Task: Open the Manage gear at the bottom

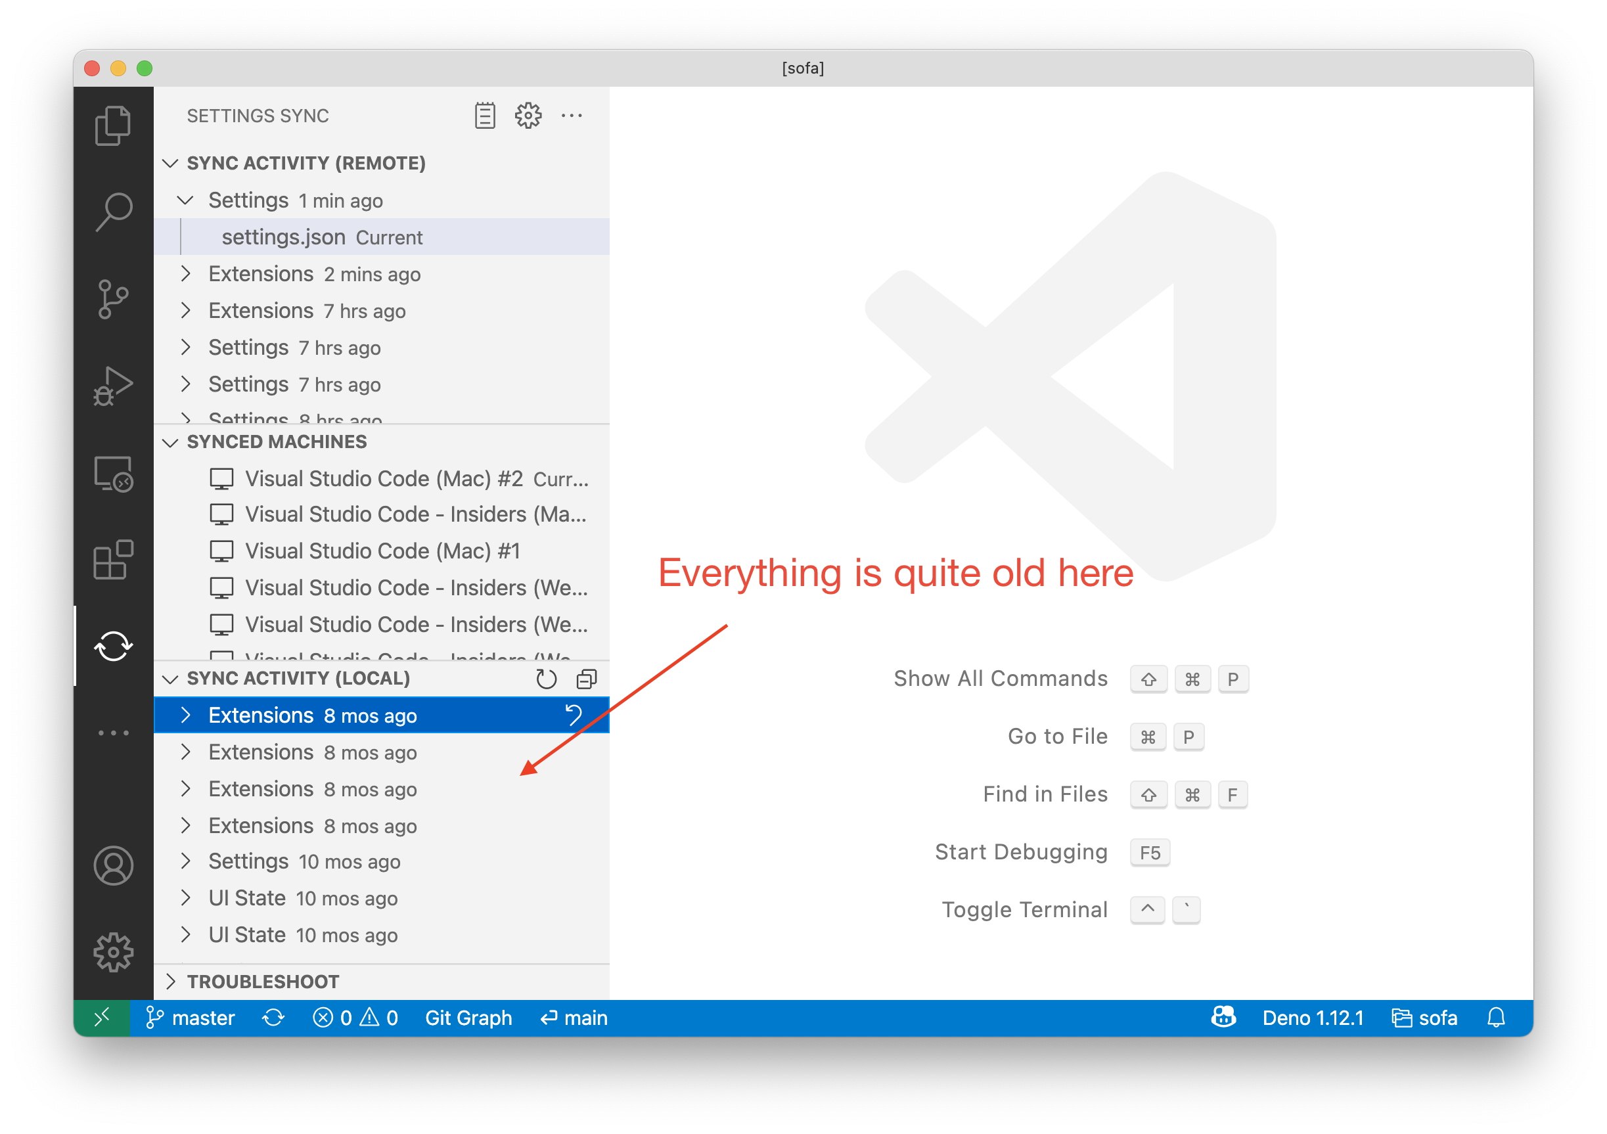Action: tap(113, 952)
